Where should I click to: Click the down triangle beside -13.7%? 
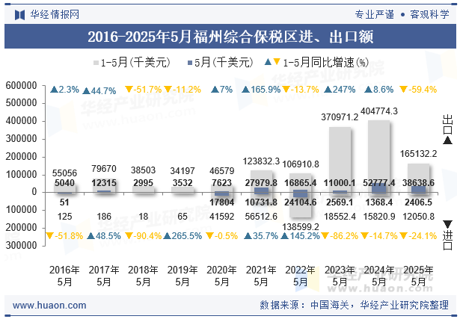pos(286,89)
